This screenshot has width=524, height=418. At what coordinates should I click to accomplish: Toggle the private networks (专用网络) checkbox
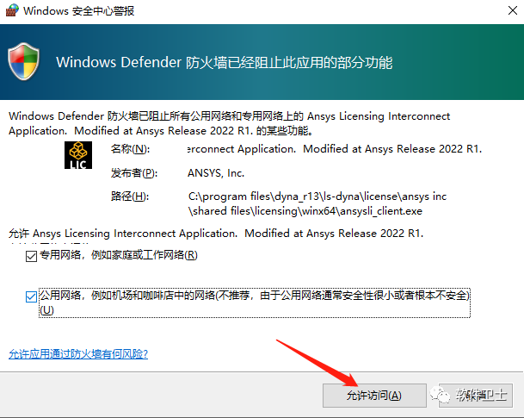[31, 256]
